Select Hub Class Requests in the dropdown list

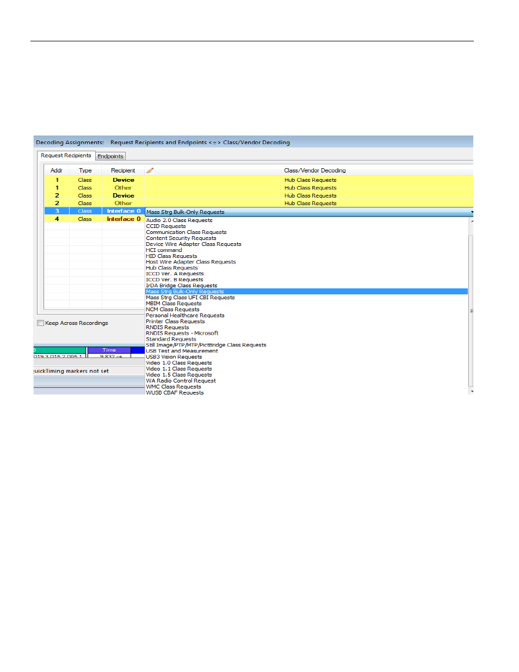click(x=172, y=268)
